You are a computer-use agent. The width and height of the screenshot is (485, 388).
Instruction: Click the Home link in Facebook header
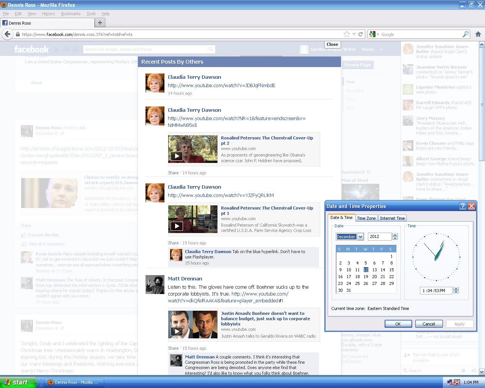368,49
